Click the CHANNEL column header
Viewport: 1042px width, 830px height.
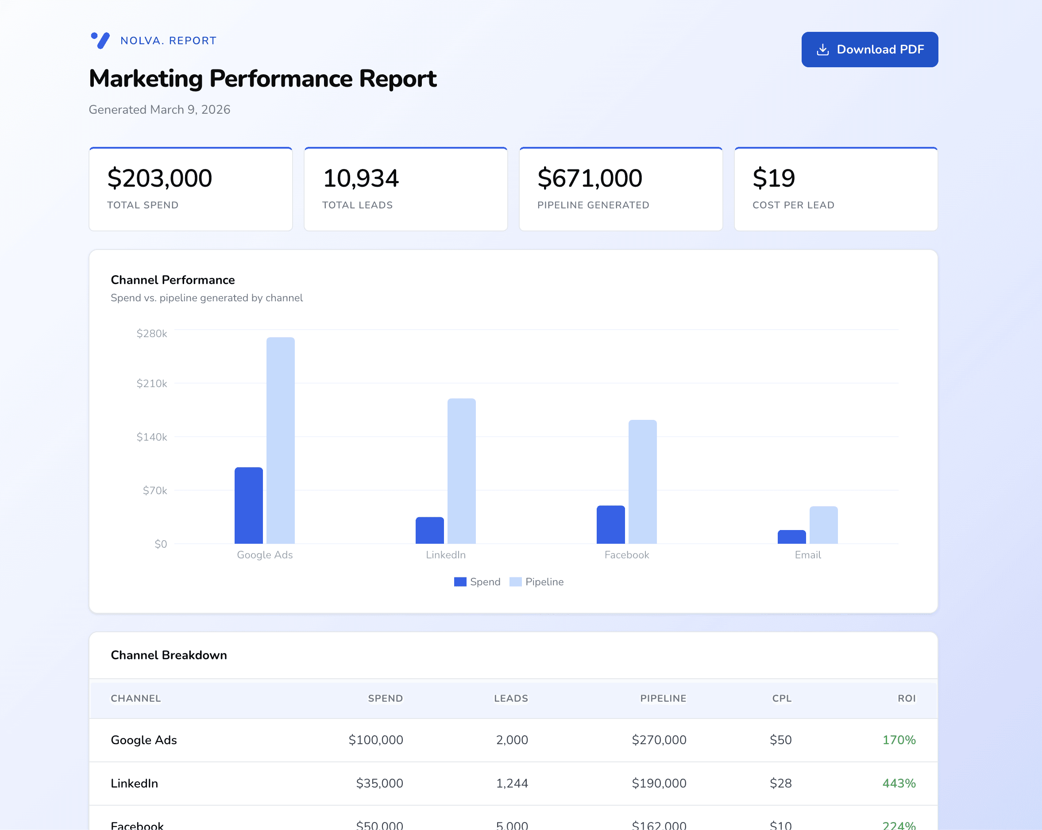click(x=136, y=698)
